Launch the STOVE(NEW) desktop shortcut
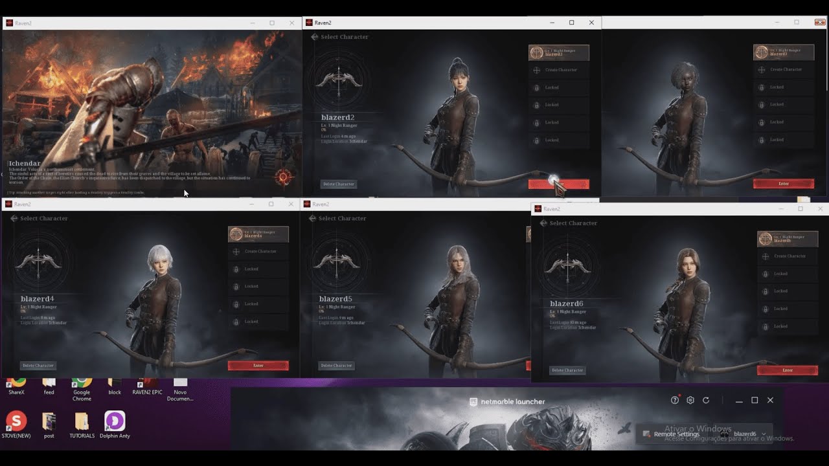829x466 pixels. 16,425
